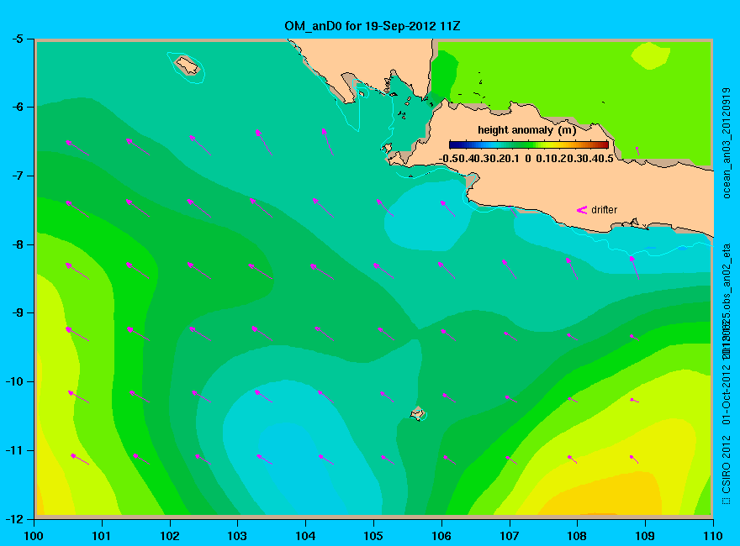Click the x-axis label '110'
The width and height of the screenshot is (740, 546).
click(x=712, y=536)
